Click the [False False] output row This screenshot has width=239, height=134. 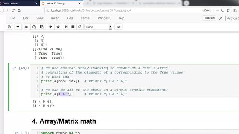47,49
